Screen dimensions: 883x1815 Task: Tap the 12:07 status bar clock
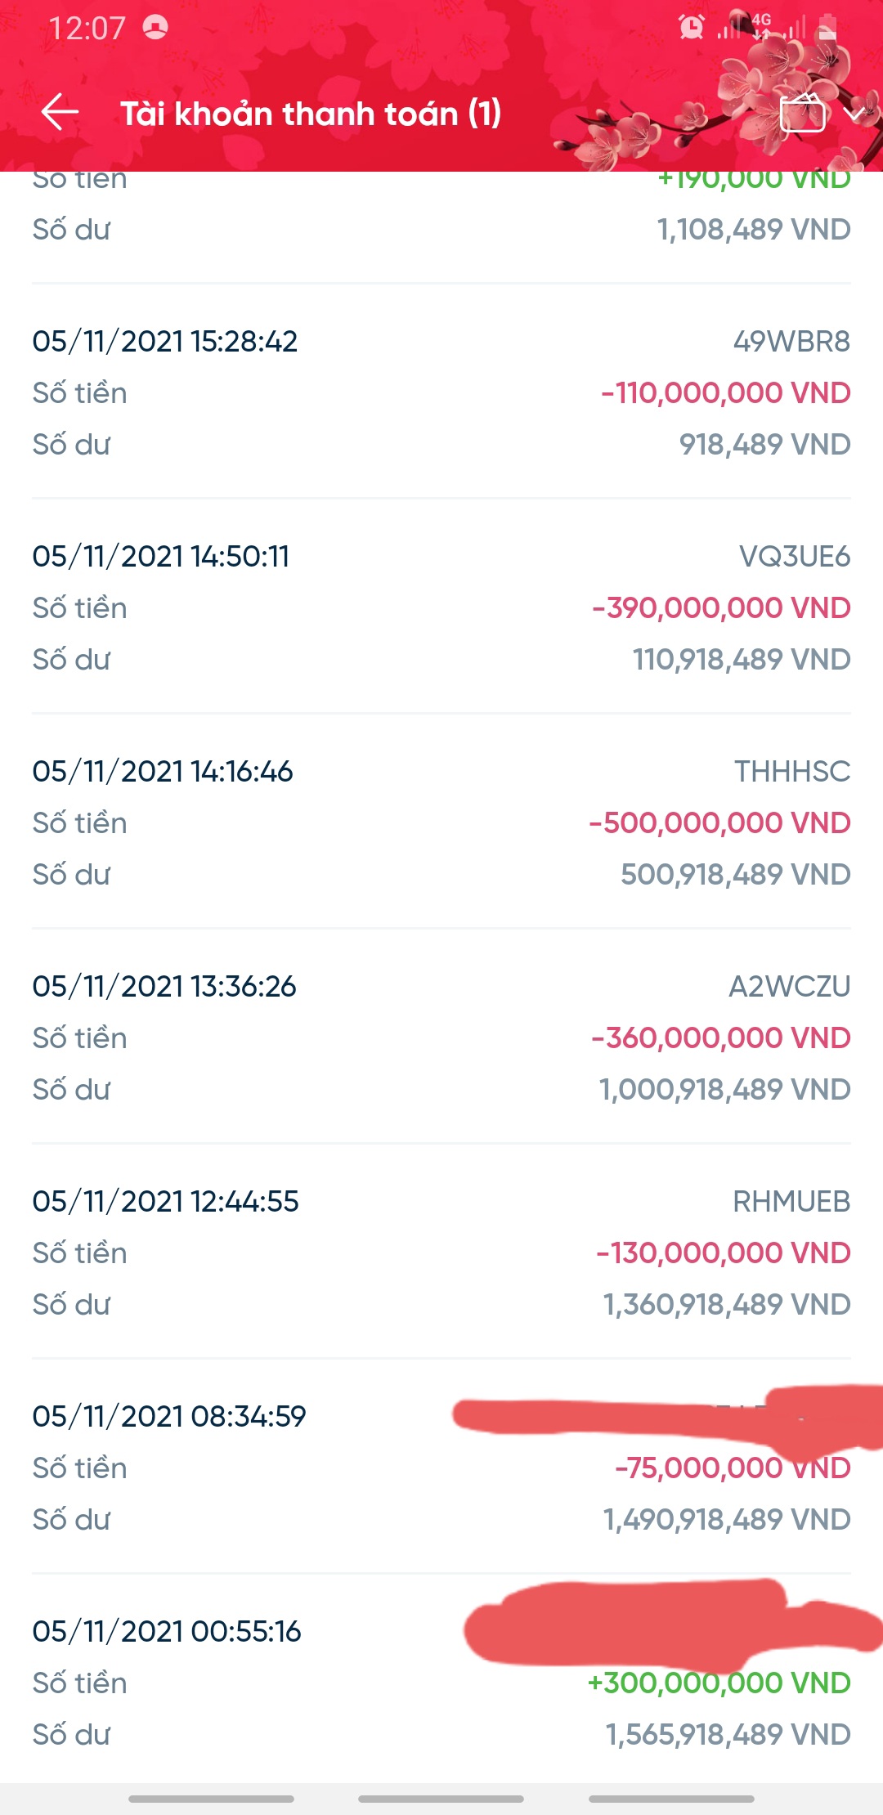(x=87, y=29)
